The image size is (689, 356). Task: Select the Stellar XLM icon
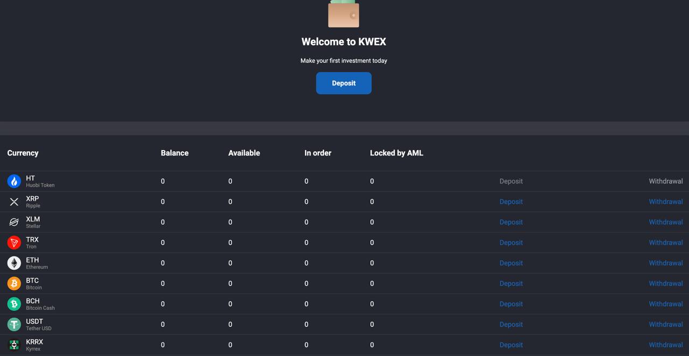pos(14,222)
